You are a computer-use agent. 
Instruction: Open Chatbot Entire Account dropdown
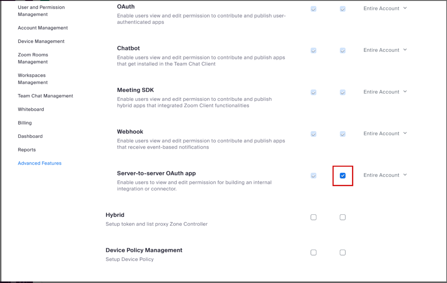[x=385, y=50]
